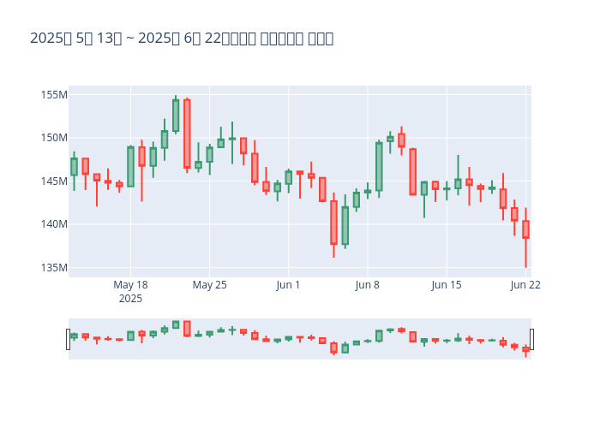This screenshot has height=428, width=600.
Task: Click the Jun 22 x-axis label
Action: [x=525, y=285]
